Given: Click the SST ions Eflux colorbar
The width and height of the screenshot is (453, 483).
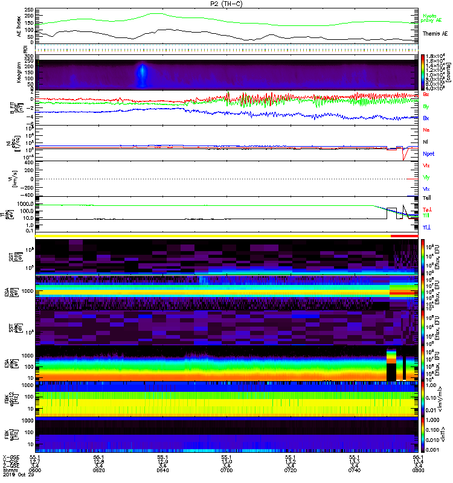Looking at the screenshot, I should (422, 257).
